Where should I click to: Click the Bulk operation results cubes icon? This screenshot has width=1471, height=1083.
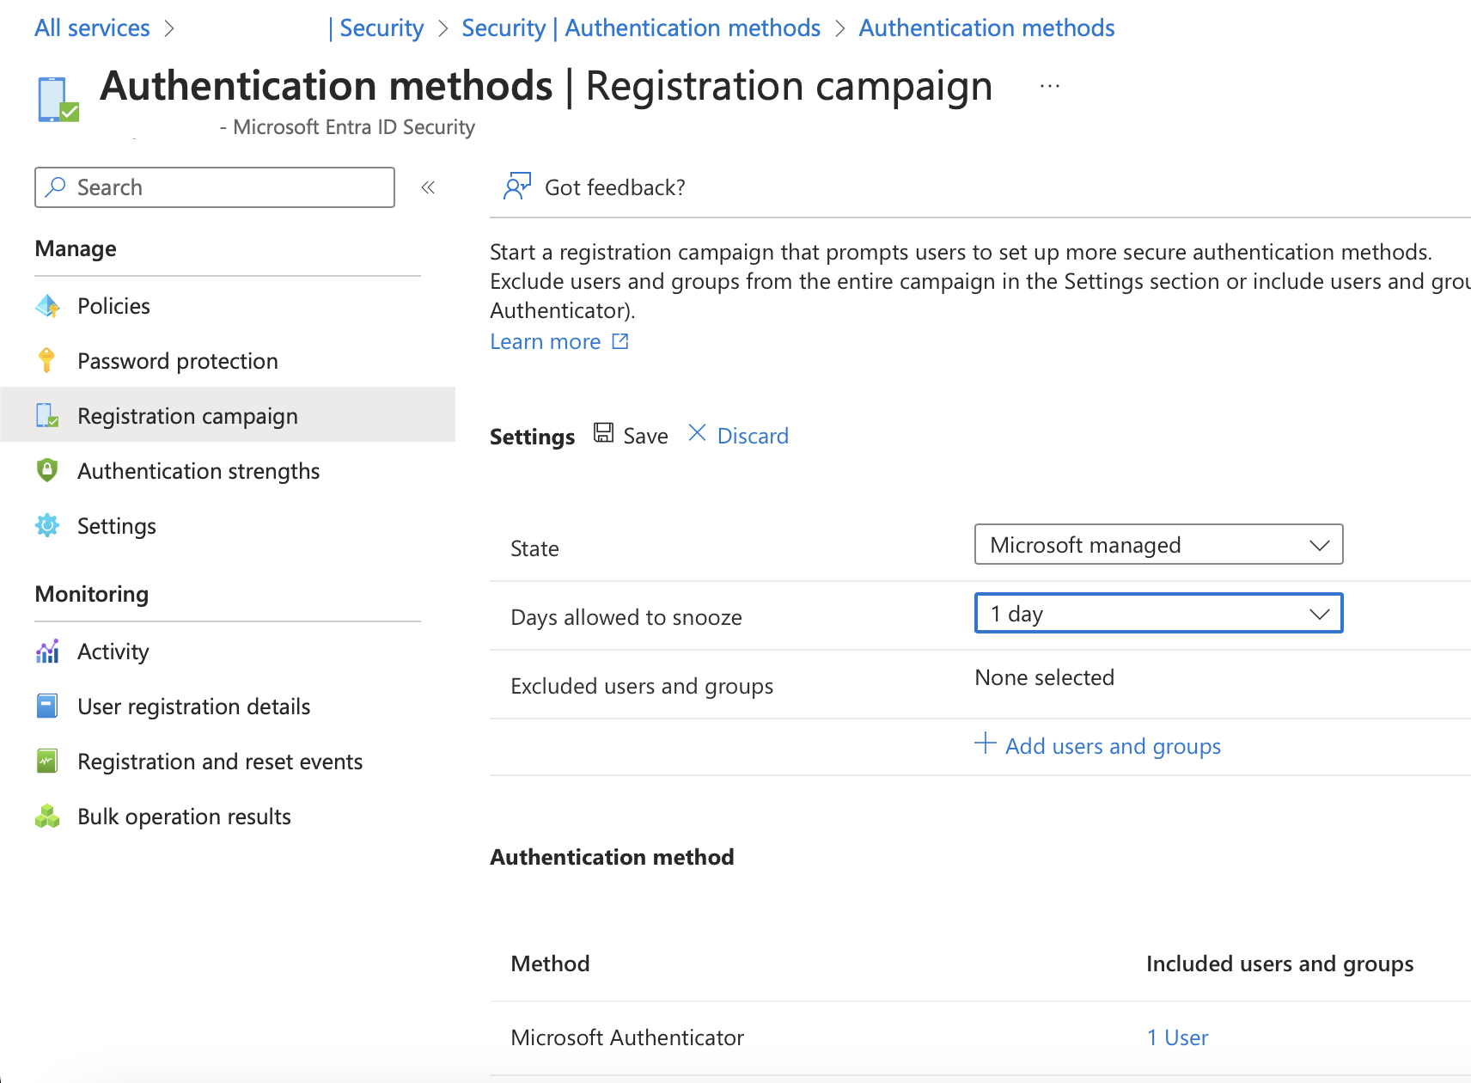click(x=47, y=816)
